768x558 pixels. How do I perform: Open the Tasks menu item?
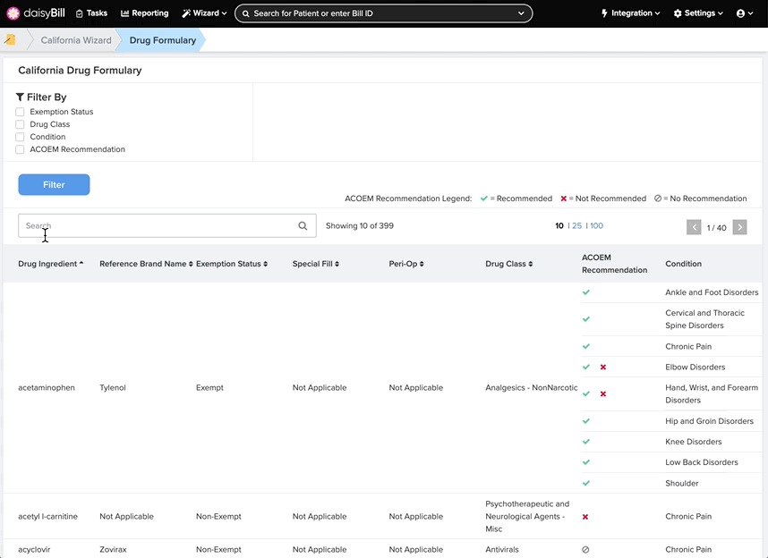pyautogui.click(x=91, y=13)
